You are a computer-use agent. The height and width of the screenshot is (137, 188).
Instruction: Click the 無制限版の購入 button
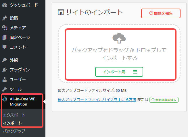[x=164, y=100]
